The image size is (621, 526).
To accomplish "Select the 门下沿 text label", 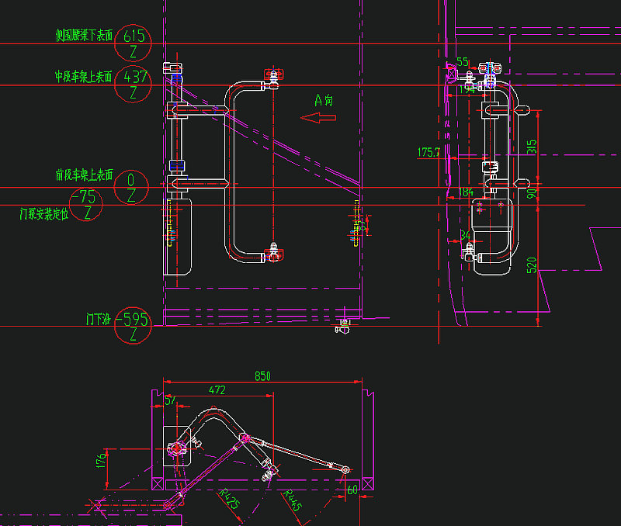I will click(x=99, y=319).
